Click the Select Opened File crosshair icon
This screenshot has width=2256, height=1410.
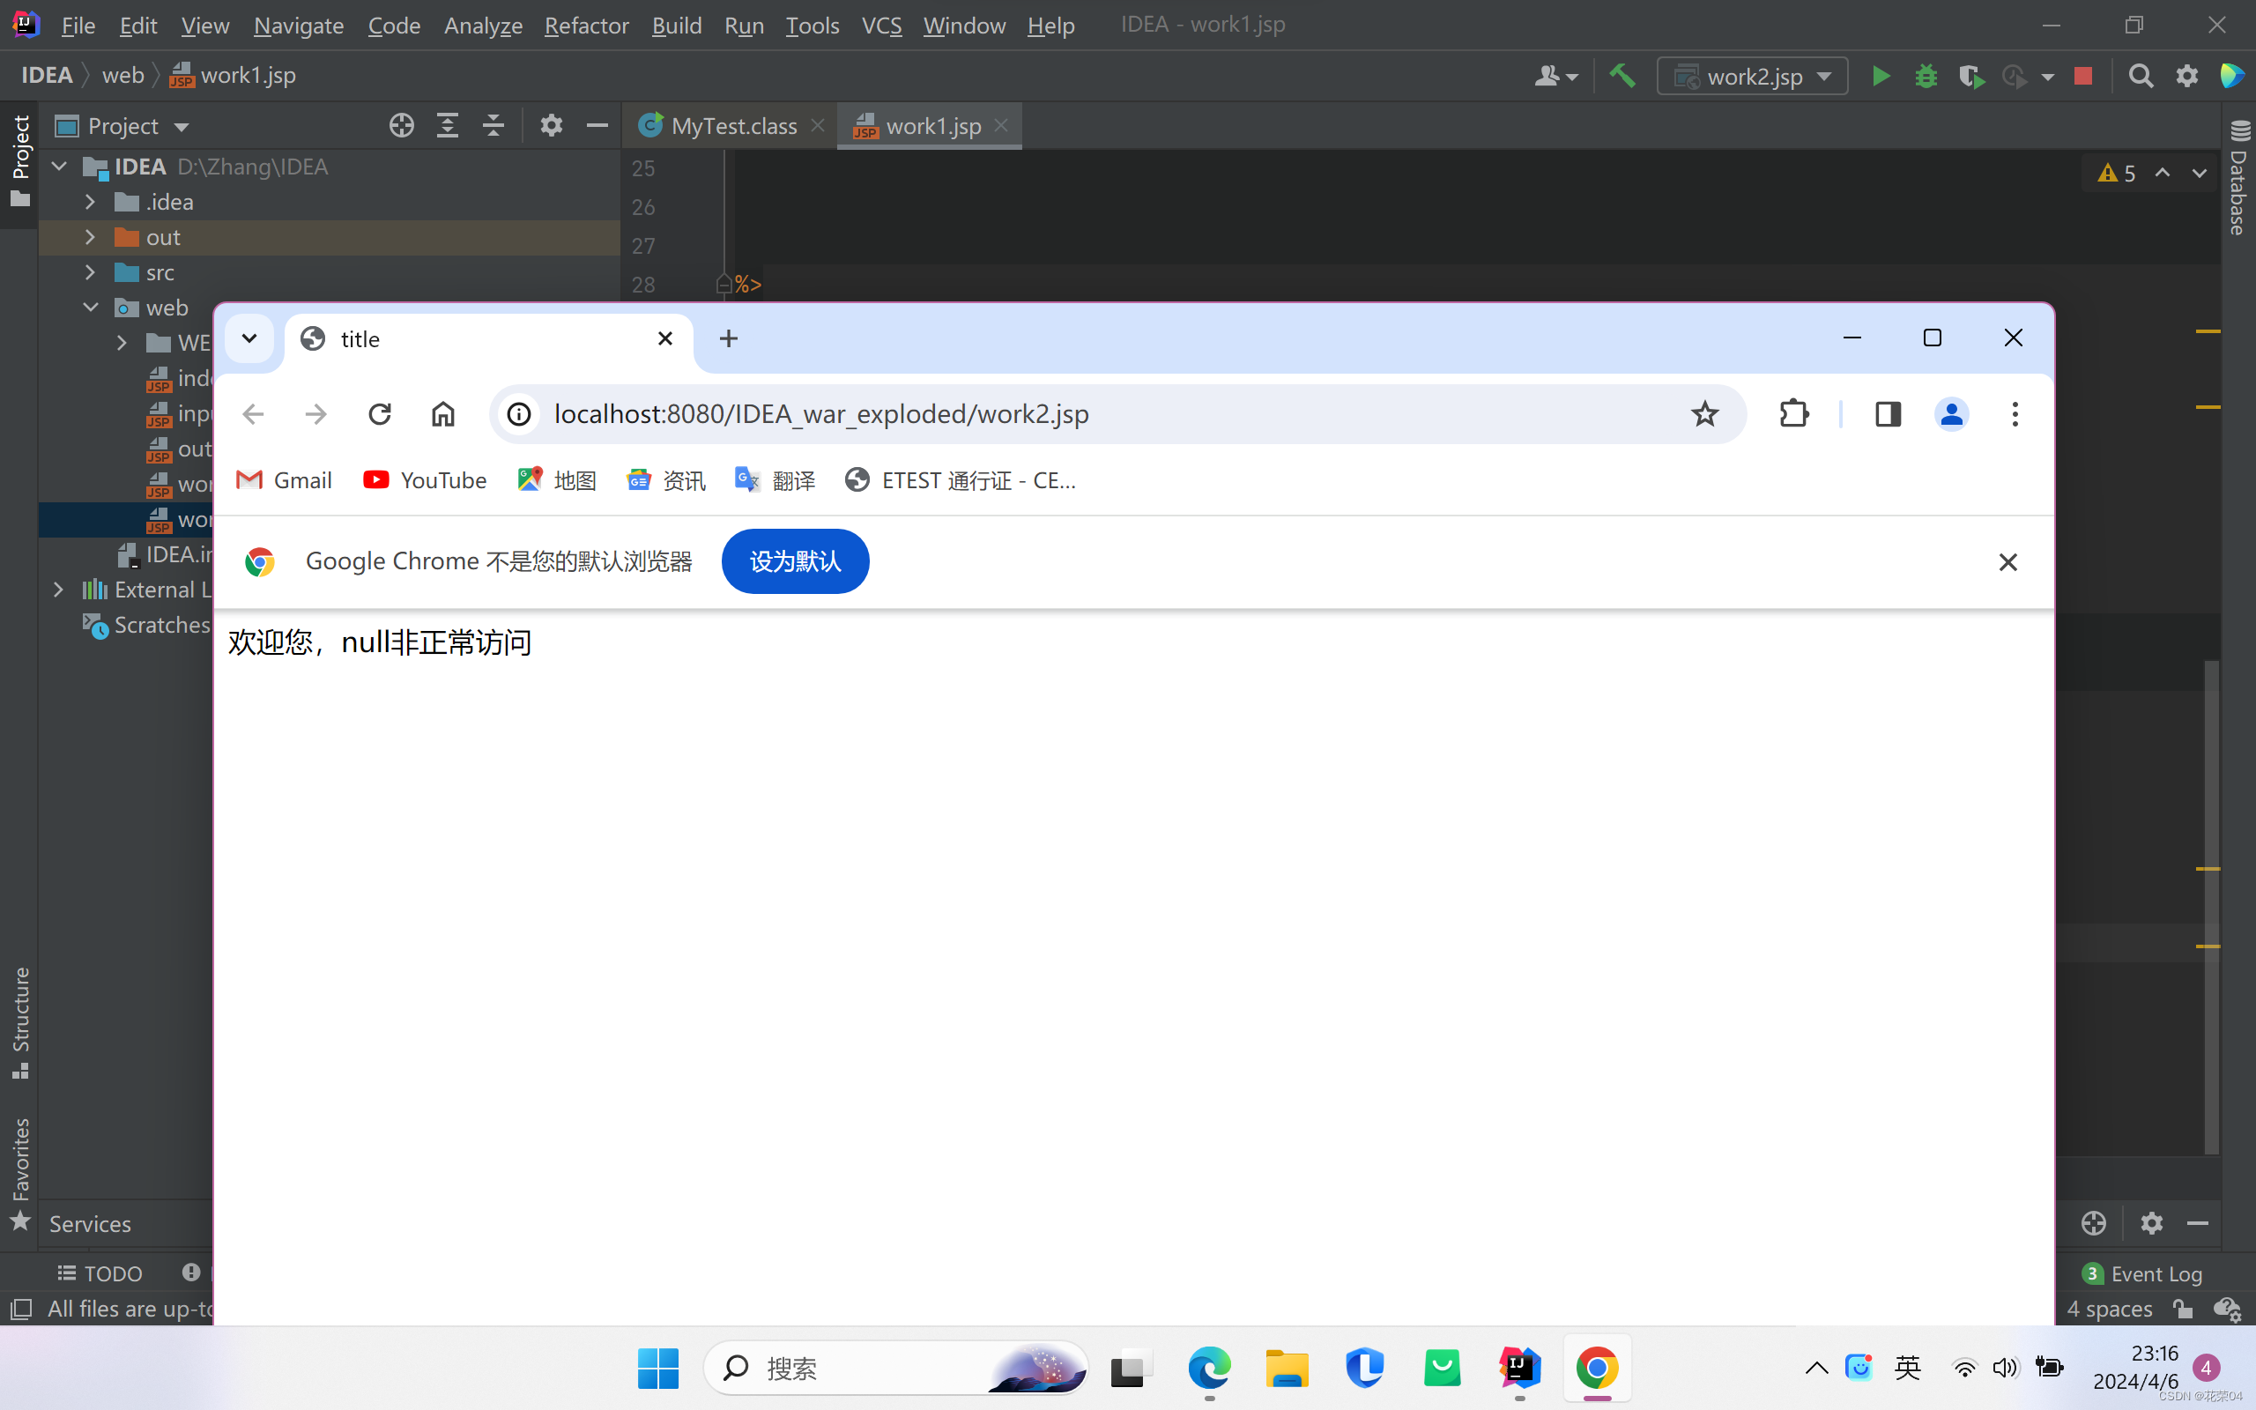[x=401, y=125]
